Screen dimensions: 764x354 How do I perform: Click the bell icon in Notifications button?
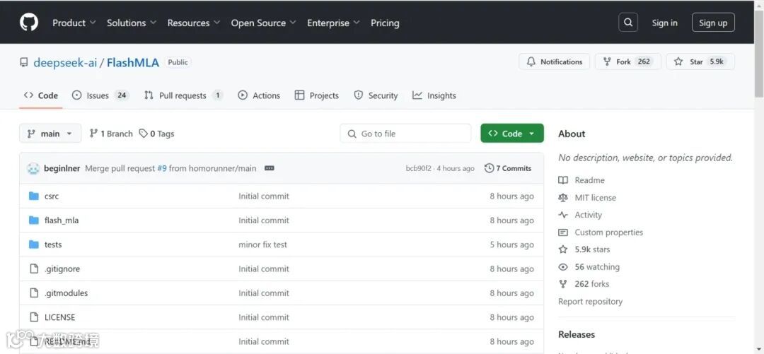coord(531,62)
